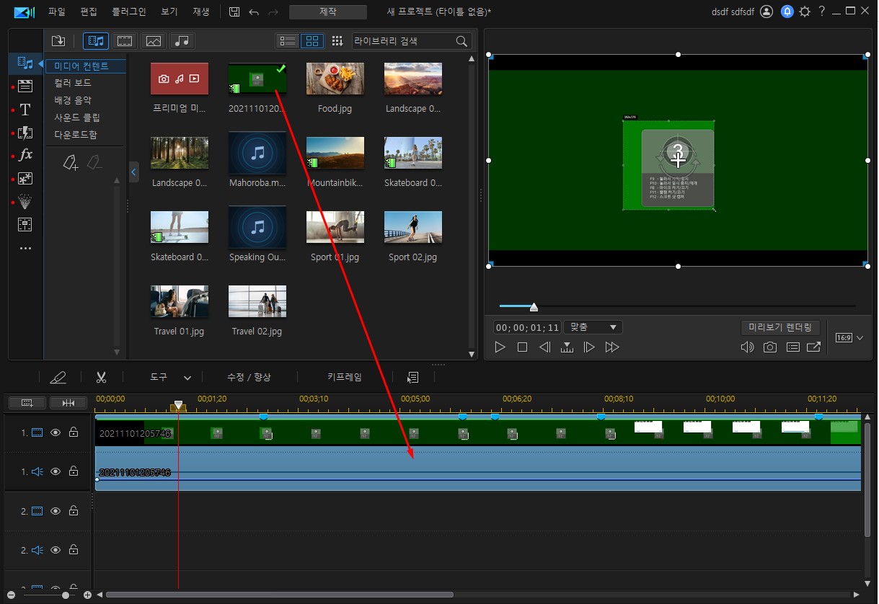879x604 pixels.
Task: Open the Effects Room (fx icon)
Action: (x=25, y=155)
